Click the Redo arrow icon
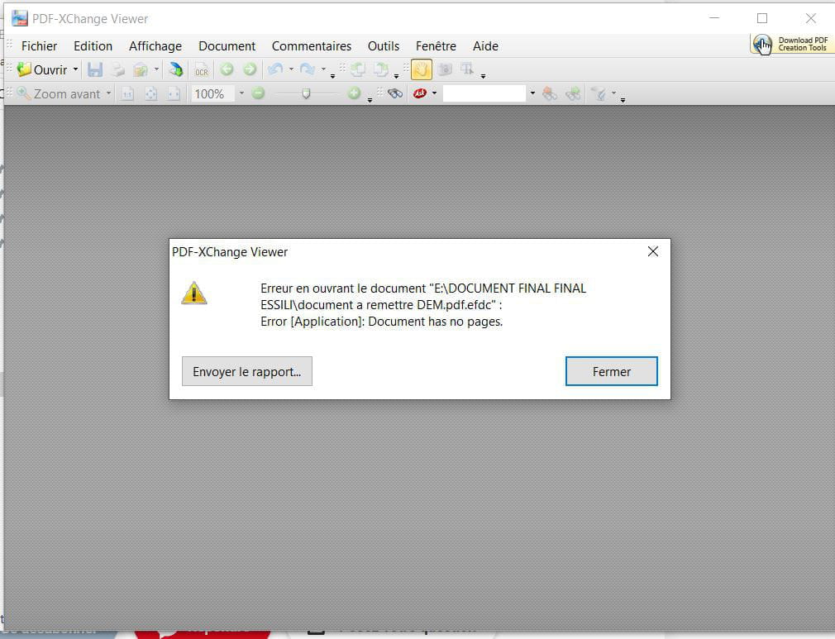 click(x=308, y=69)
